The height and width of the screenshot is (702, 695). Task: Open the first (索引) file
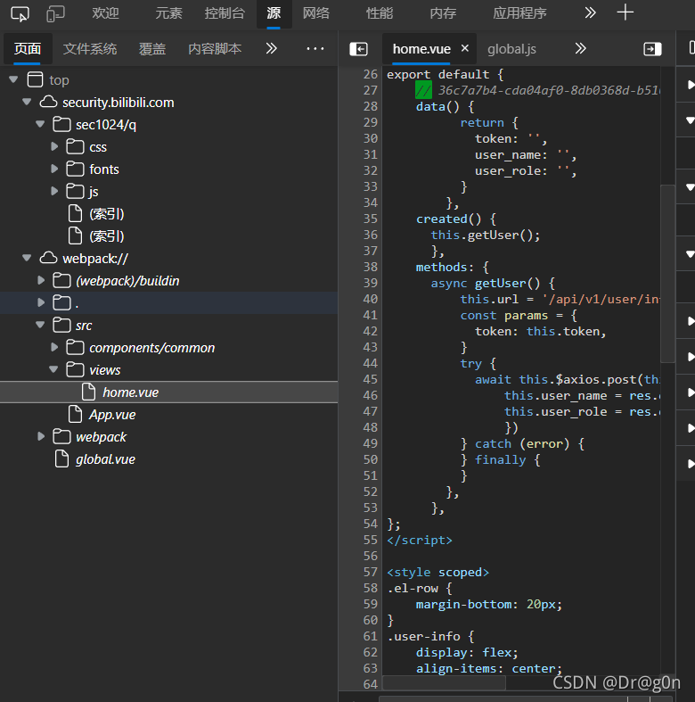pyautogui.click(x=106, y=214)
